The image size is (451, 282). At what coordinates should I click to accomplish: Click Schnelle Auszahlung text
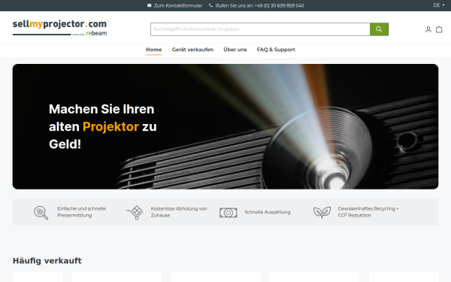click(x=267, y=212)
